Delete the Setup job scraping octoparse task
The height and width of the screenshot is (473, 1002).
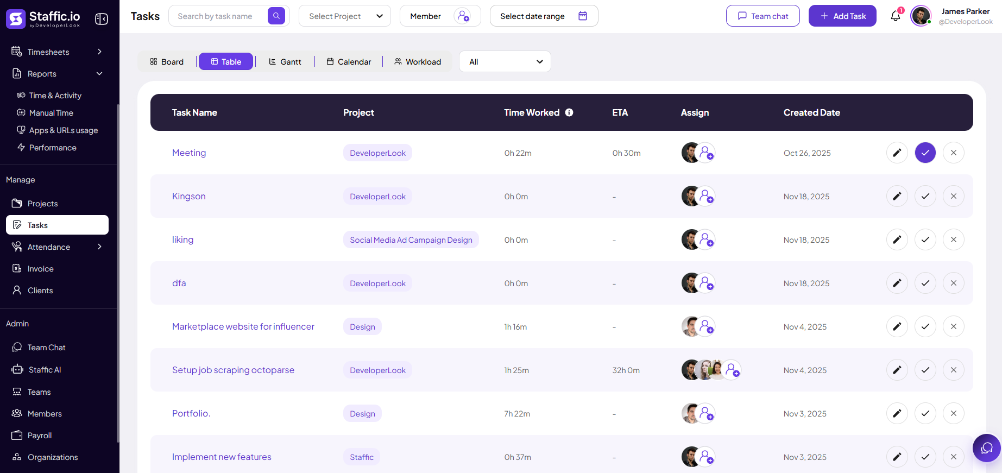click(954, 370)
